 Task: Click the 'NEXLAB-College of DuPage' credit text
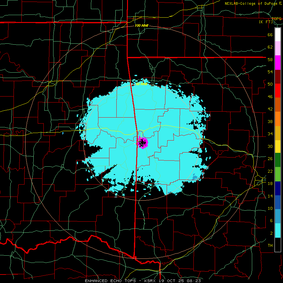coord(252,3)
